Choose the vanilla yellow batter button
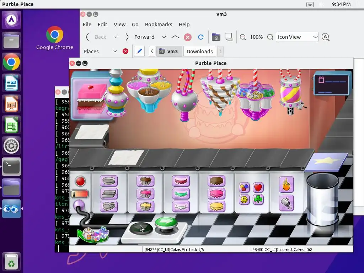 145,207
